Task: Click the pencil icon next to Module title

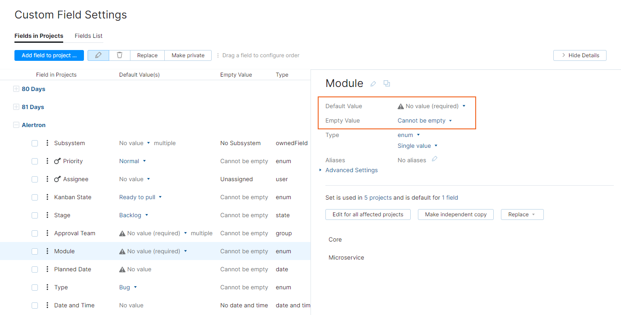Action: pyautogui.click(x=373, y=84)
